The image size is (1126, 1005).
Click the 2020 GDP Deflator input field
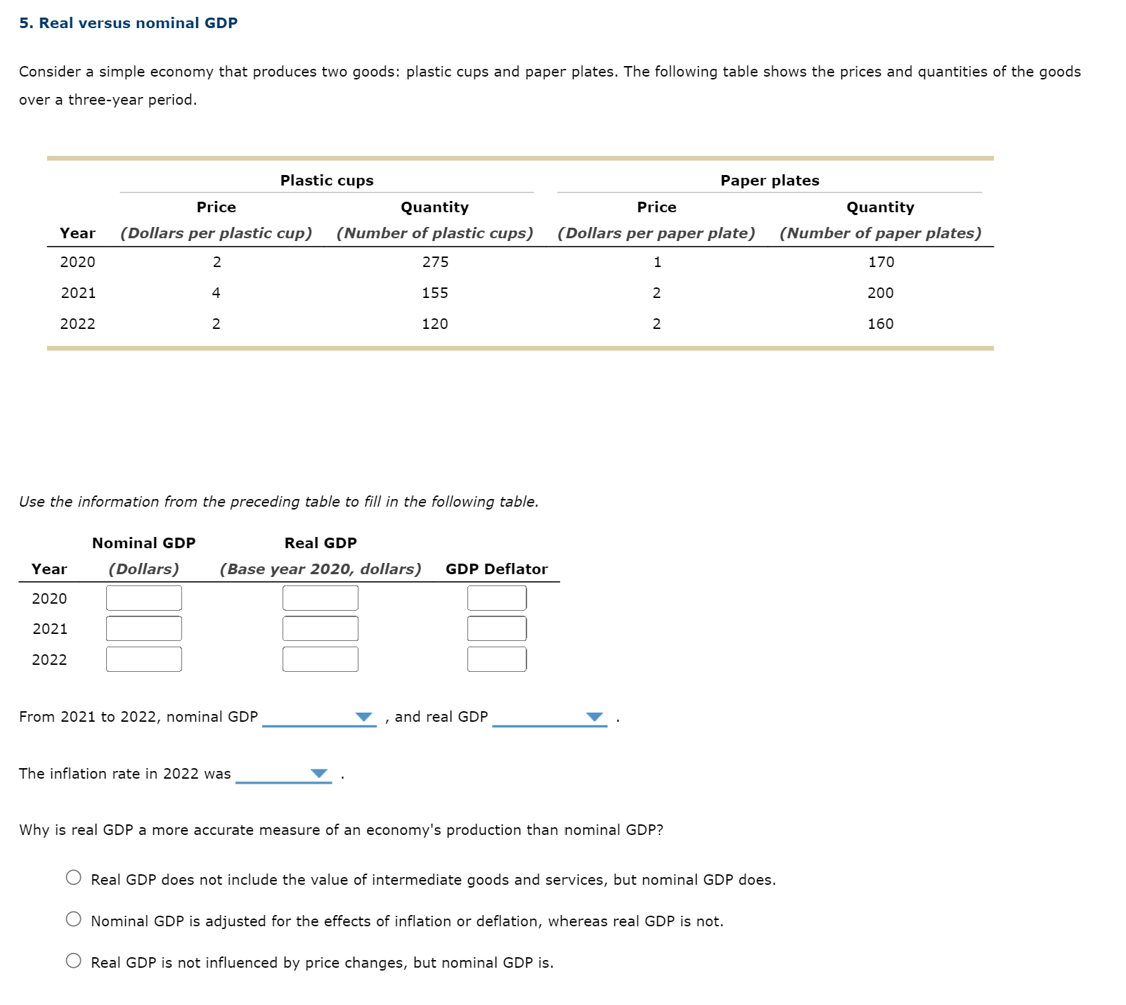pos(496,597)
